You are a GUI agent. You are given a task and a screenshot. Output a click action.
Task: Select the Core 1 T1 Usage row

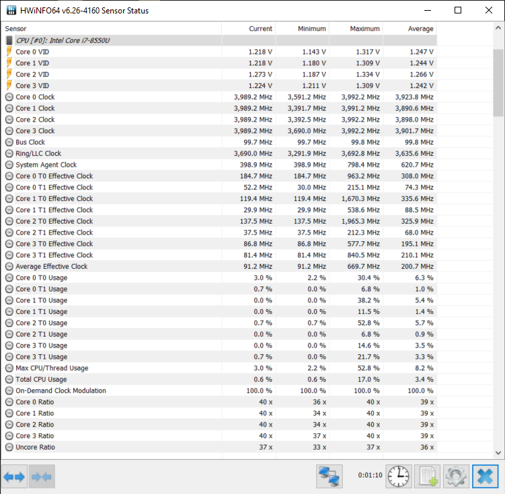[x=219, y=312]
